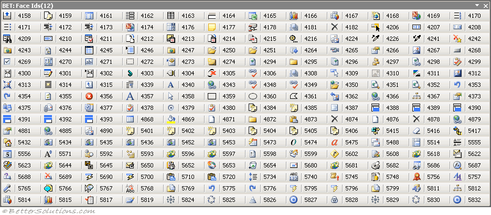The height and width of the screenshot is (215, 491).
Task: Click the yellow sticky note icon 4177
Action: click(x=212, y=27)
